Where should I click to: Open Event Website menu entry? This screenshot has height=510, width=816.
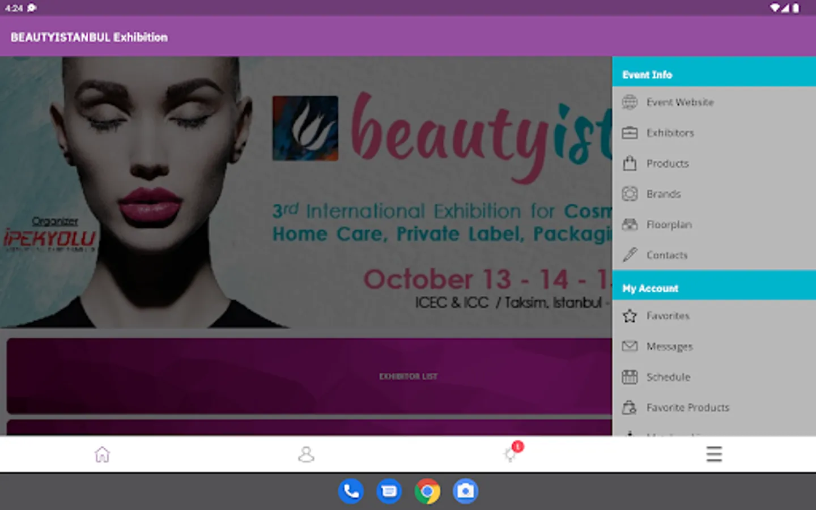[x=714, y=102]
